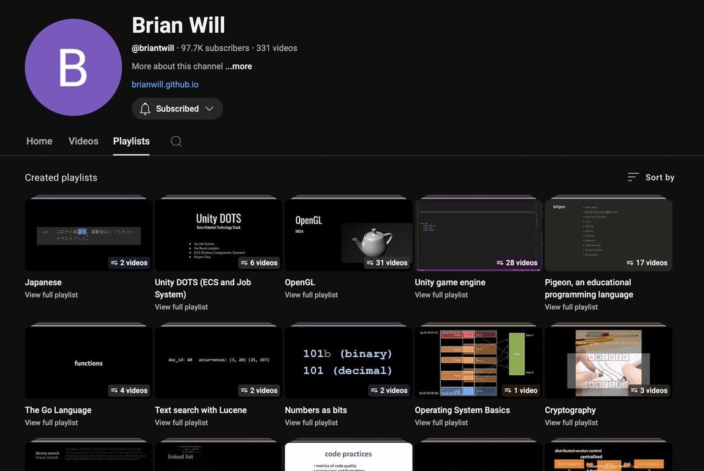This screenshot has width=704, height=471.
Task: Open the Unity DOTS playlist thumbnail
Action: pyautogui.click(x=218, y=234)
